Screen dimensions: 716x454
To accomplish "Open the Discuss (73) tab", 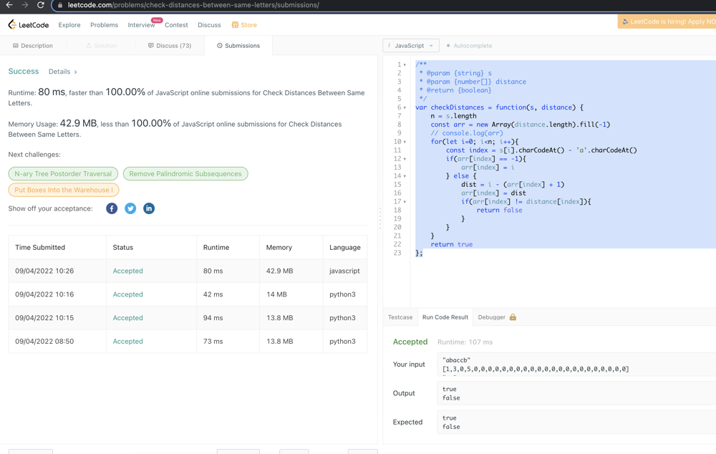I will pos(170,46).
